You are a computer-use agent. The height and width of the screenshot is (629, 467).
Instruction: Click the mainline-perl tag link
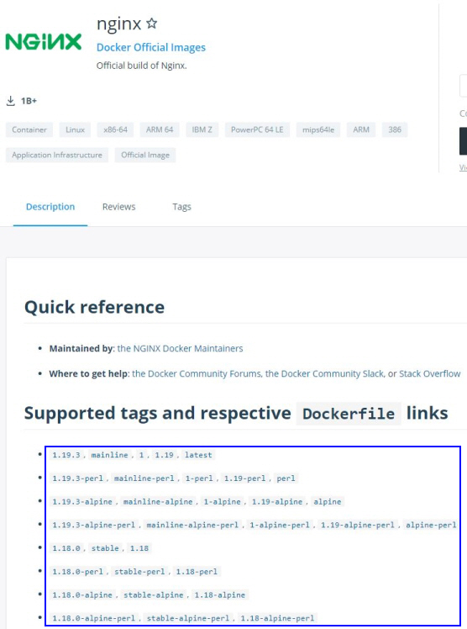point(144,478)
